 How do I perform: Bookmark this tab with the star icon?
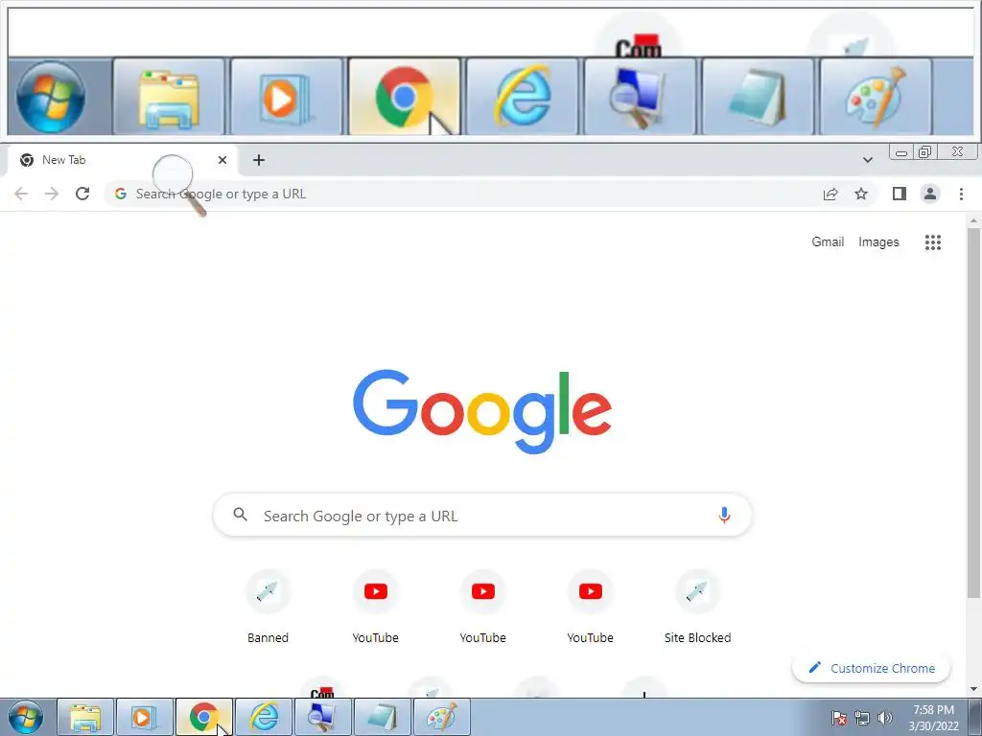click(861, 194)
